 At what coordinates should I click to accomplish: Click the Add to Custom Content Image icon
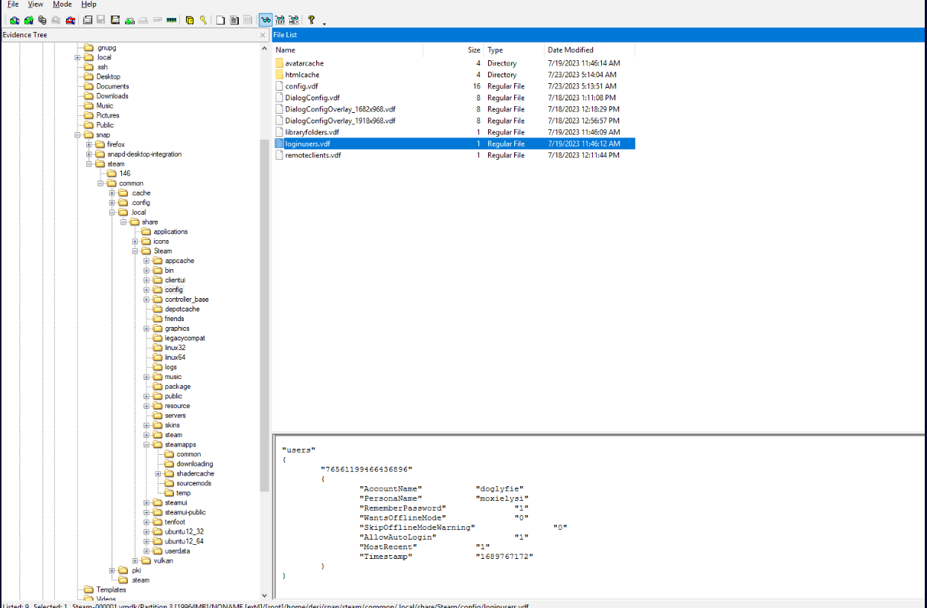pos(129,20)
